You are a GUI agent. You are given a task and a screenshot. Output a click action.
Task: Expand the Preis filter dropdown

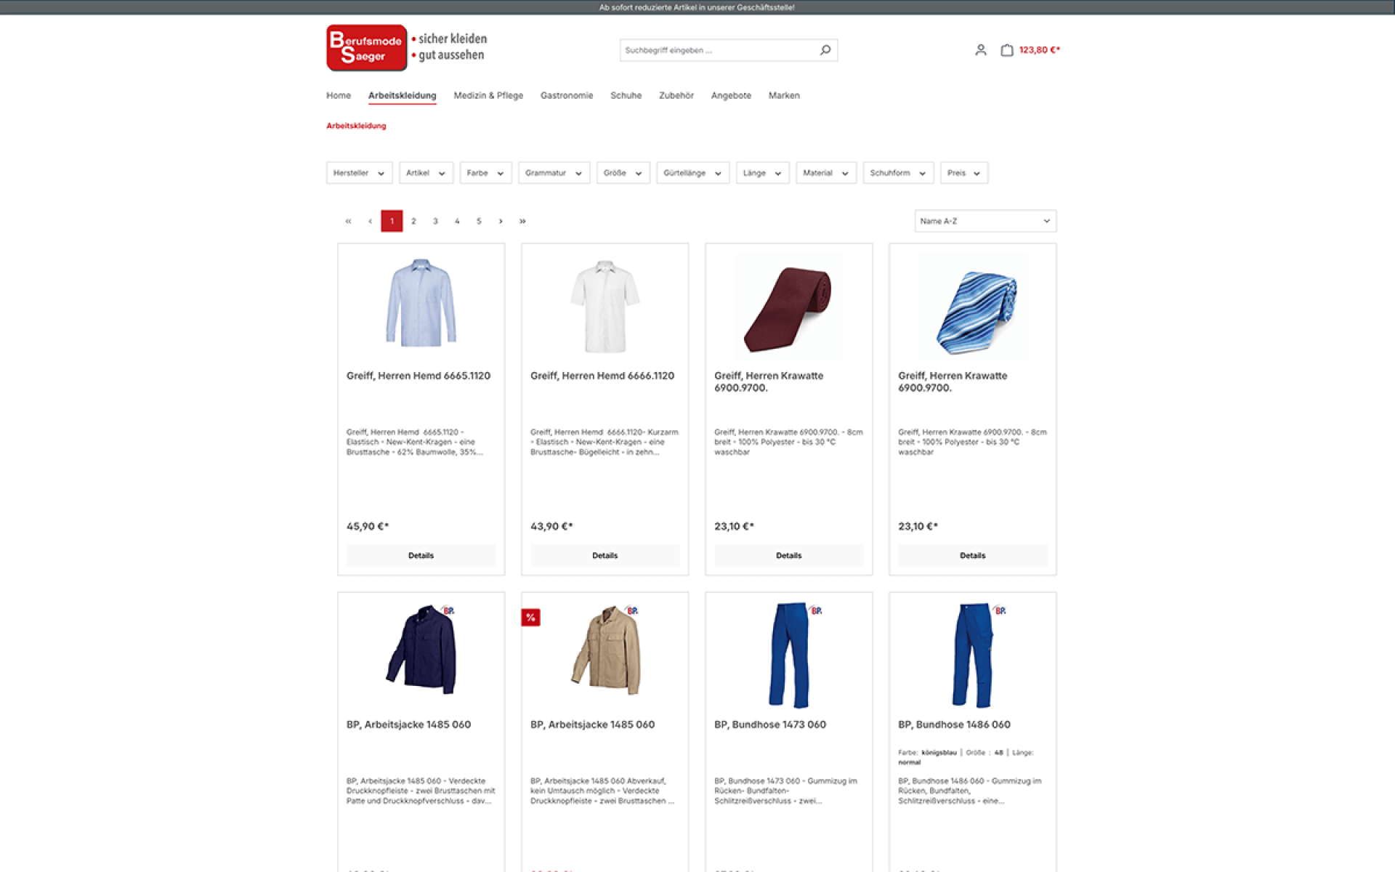[x=963, y=173]
